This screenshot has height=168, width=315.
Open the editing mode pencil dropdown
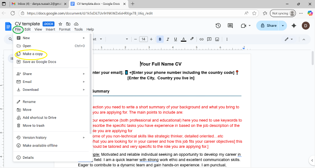pyautogui.click(x=289, y=39)
